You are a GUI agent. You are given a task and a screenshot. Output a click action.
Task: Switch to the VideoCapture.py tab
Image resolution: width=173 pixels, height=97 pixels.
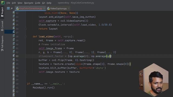[x=58, y=8]
